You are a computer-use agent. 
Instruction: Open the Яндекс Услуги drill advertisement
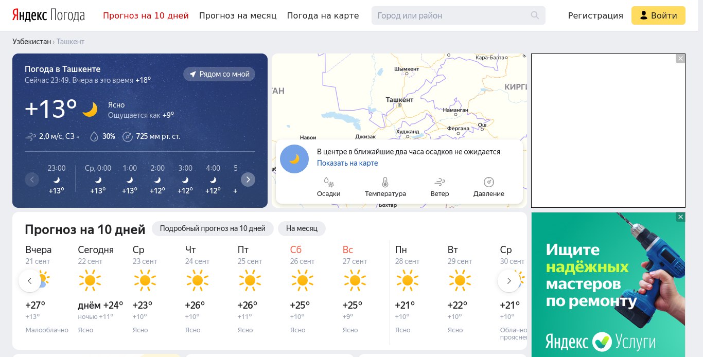point(608,284)
